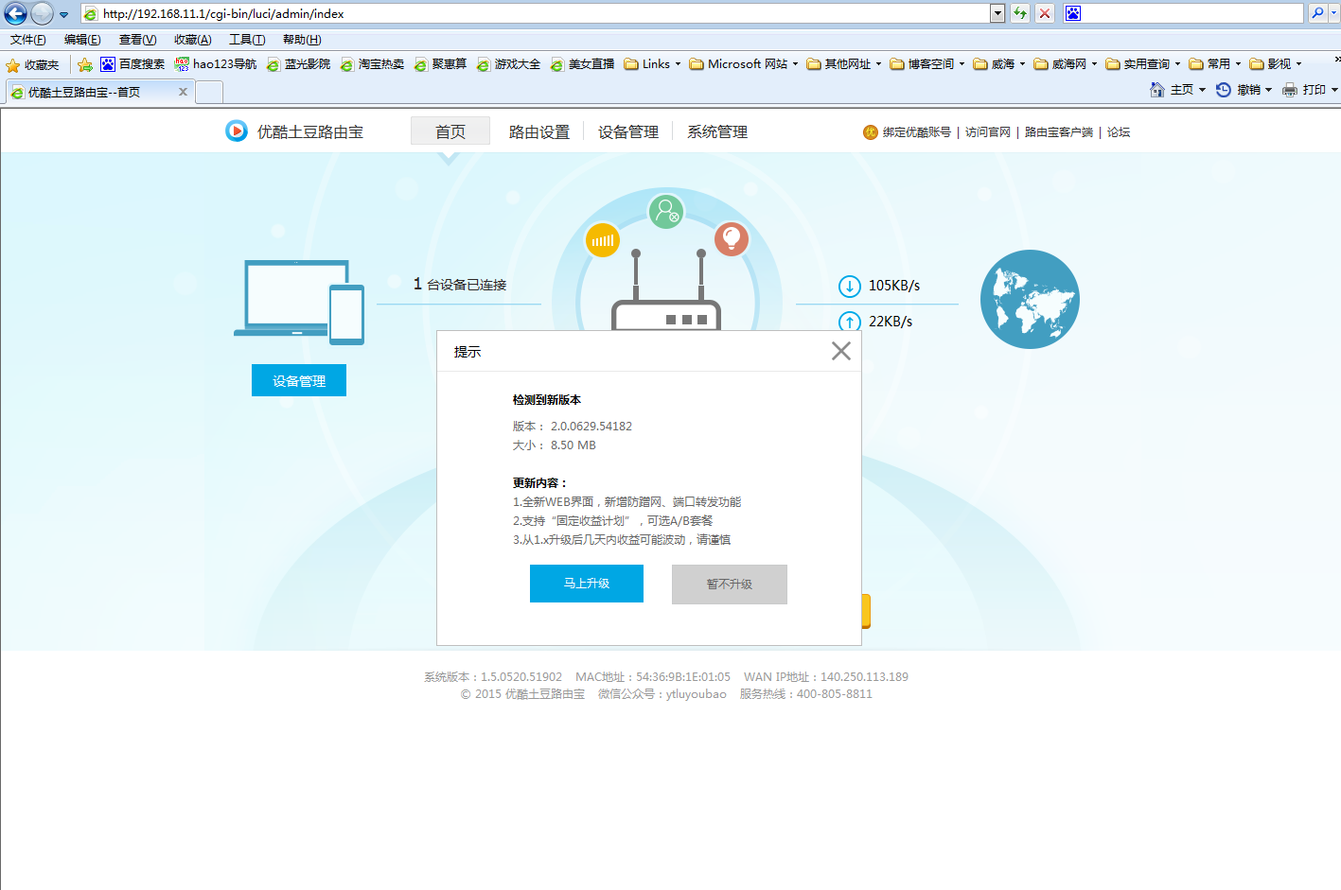Expand the 影视 favorites folder
Screen dimensions: 1341x890
(x=1276, y=64)
